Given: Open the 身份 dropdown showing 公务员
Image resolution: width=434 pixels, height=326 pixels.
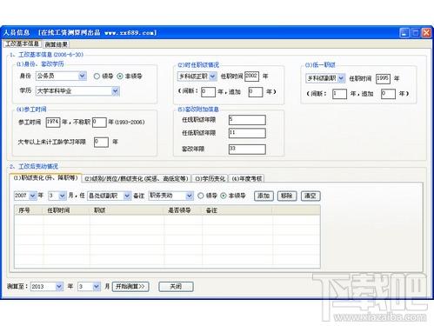Looking at the screenshot, I should coord(61,76).
